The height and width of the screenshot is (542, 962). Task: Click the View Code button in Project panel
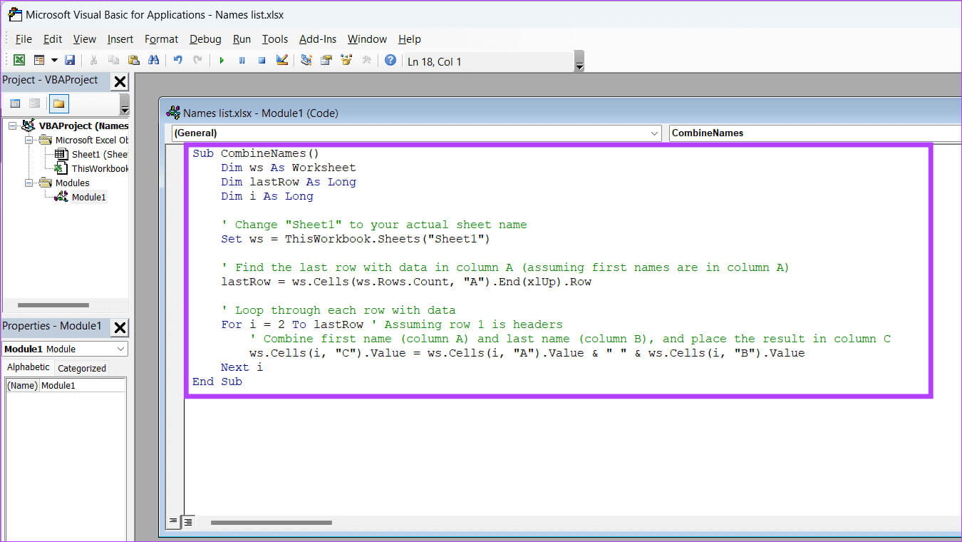click(15, 104)
